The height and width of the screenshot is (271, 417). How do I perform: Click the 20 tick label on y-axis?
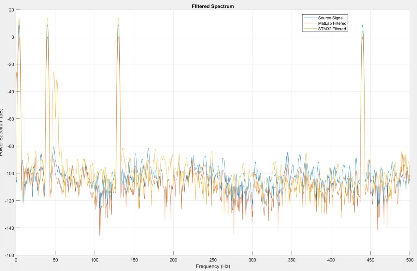pyautogui.click(x=11, y=10)
